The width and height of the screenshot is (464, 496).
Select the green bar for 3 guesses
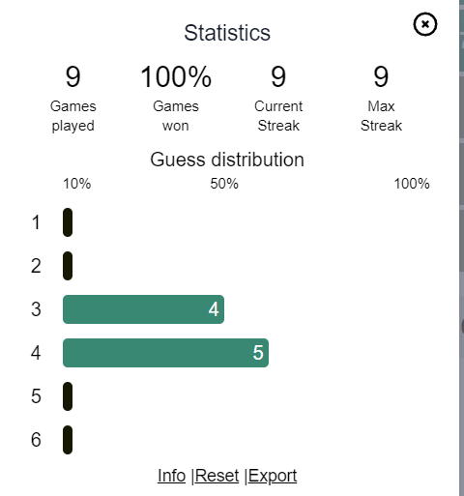pos(143,309)
